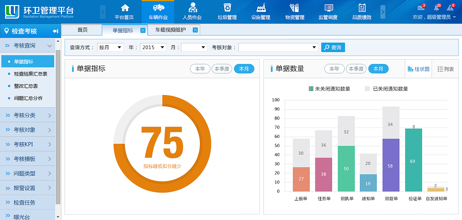Screen dimensions: 462x220
Task: Open 平台首页 home icon
Action: pyautogui.click(x=125, y=8)
